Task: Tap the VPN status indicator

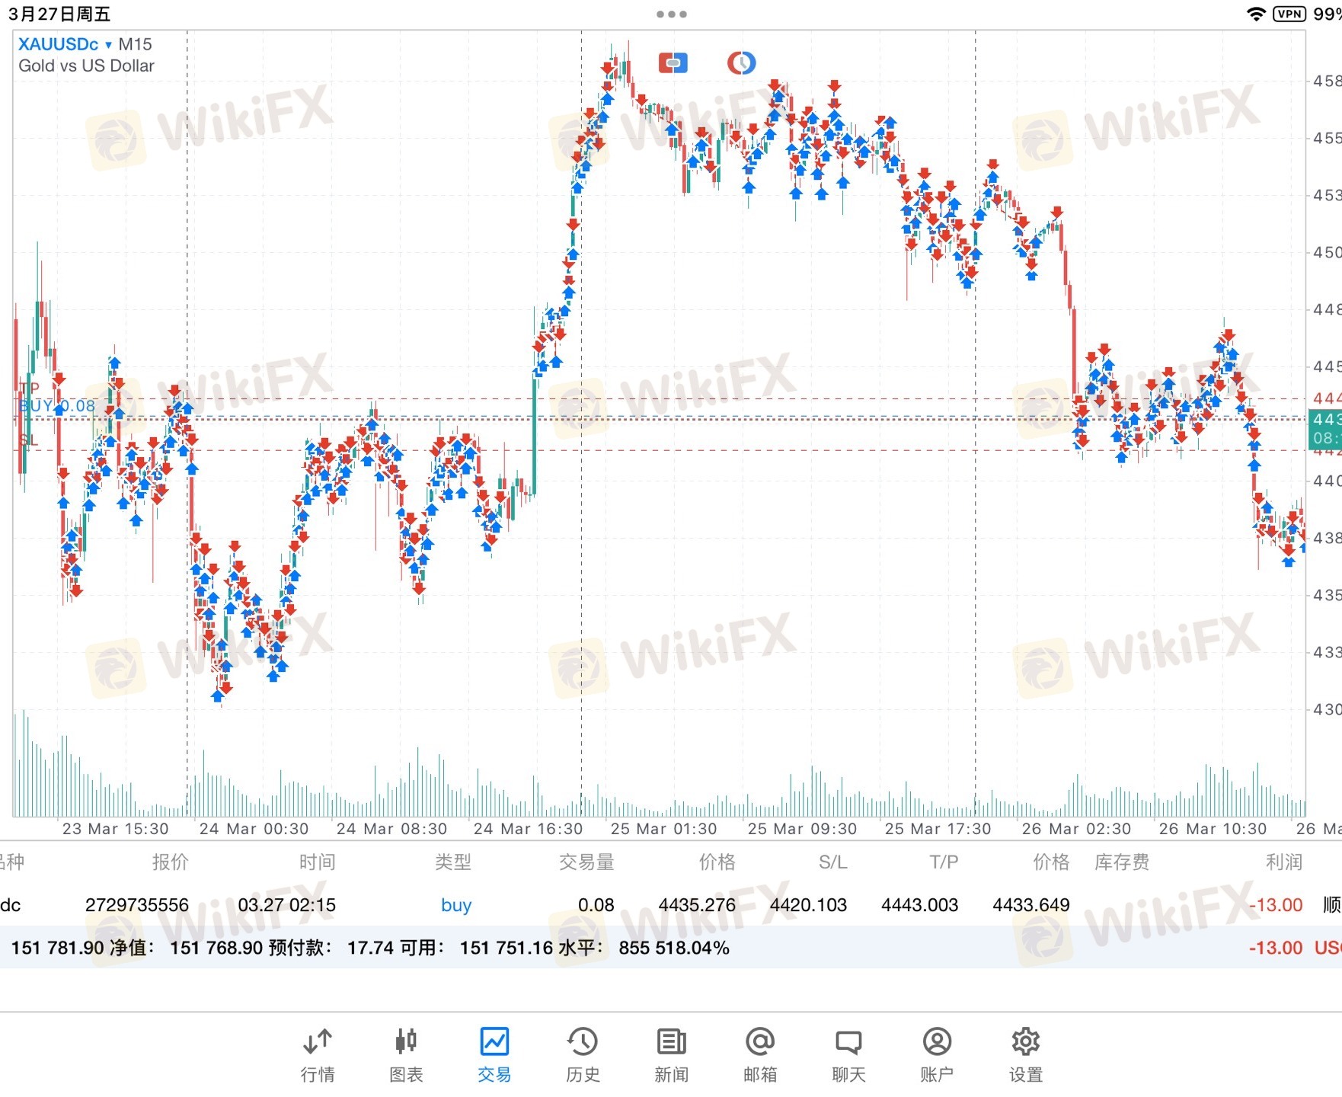Action: click(1289, 14)
